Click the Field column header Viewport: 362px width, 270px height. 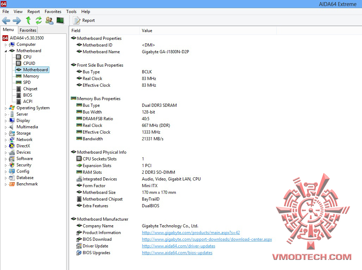[104, 31]
